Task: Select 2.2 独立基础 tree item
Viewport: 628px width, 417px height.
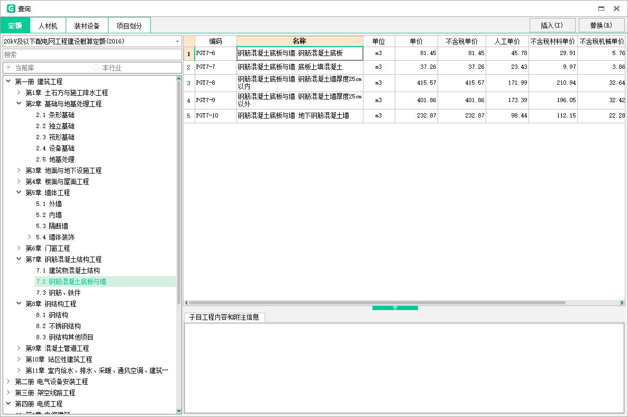Action: 55,126
